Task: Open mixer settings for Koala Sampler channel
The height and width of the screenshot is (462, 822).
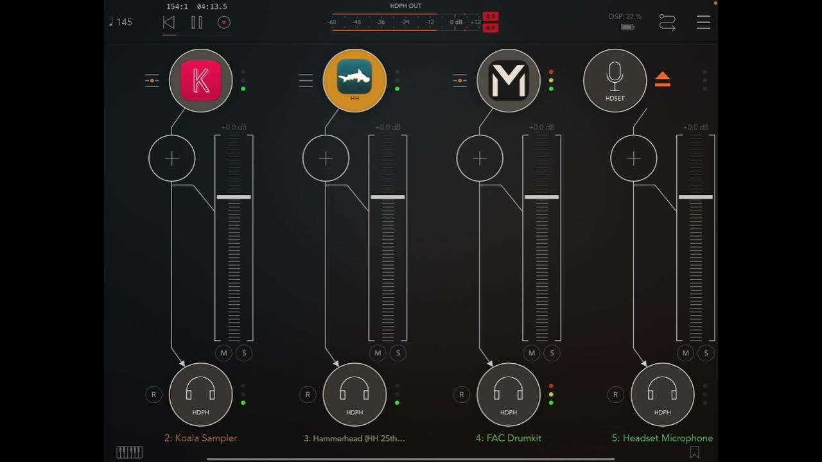Action: [152, 80]
